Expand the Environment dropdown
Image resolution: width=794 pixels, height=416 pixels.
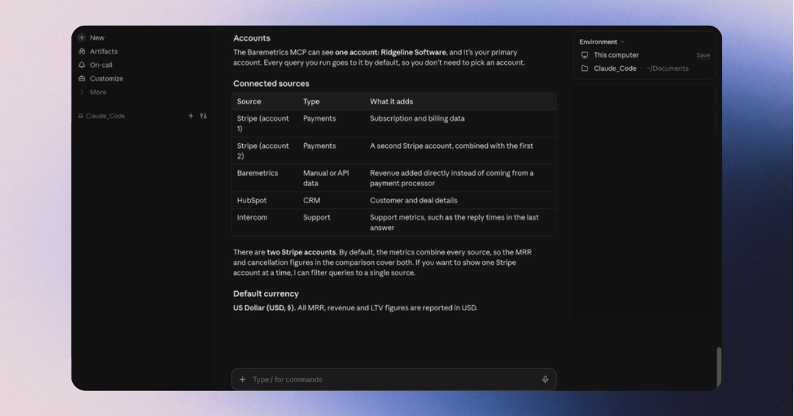602,42
